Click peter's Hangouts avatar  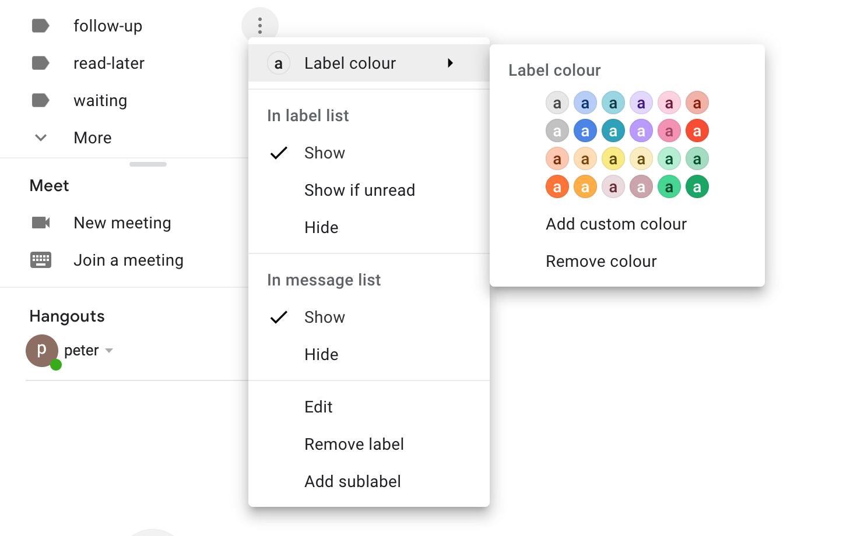pos(42,351)
